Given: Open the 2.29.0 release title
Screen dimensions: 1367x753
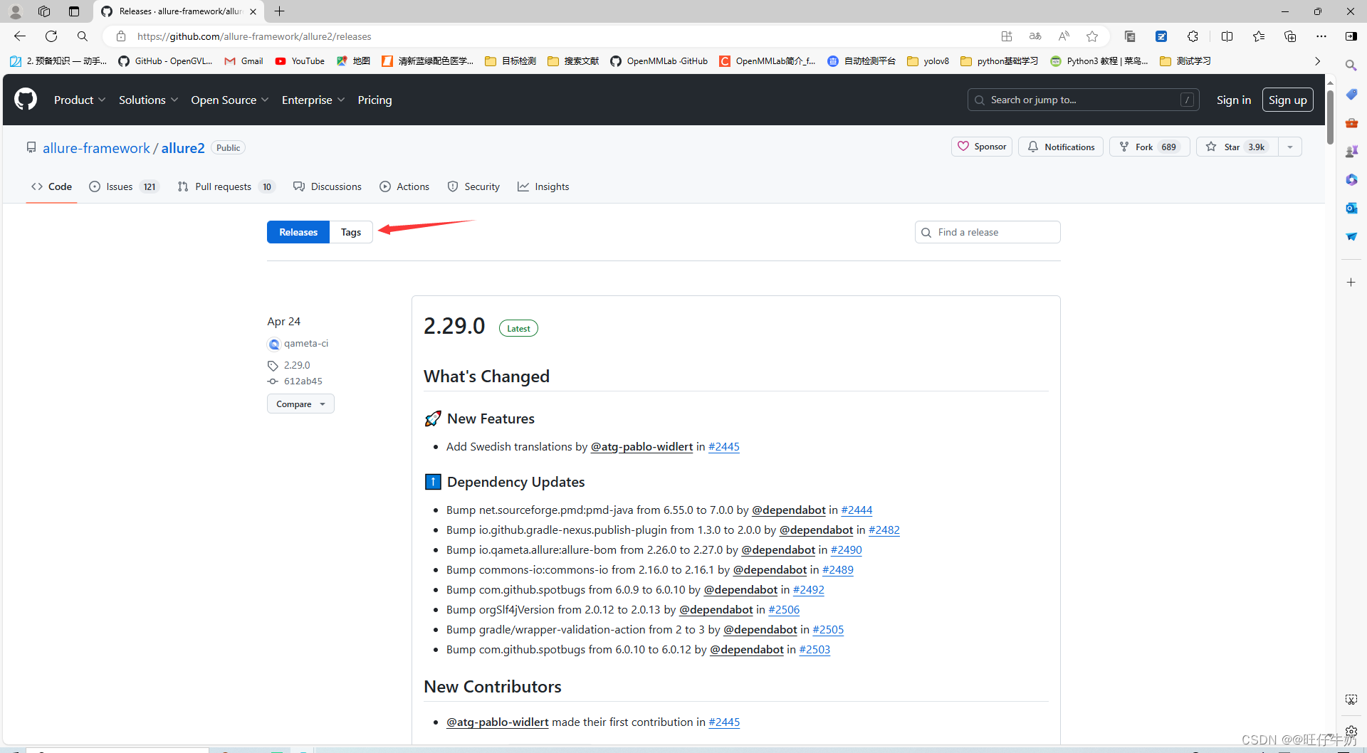Looking at the screenshot, I should click(454, 326).
